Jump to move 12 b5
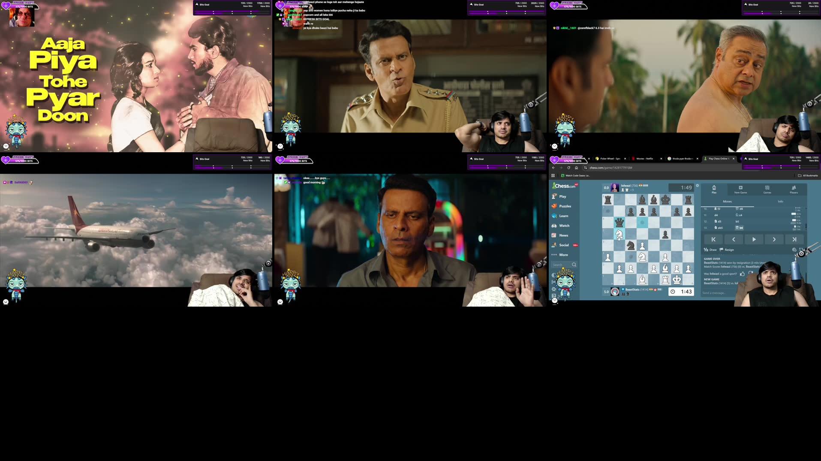This screenshot has width=821, height=461. click(737, 222)
